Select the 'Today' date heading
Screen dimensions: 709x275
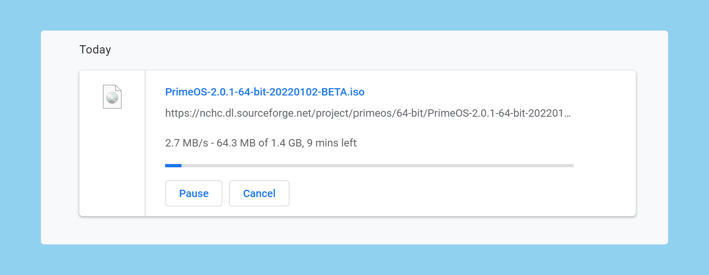point(95,50)
